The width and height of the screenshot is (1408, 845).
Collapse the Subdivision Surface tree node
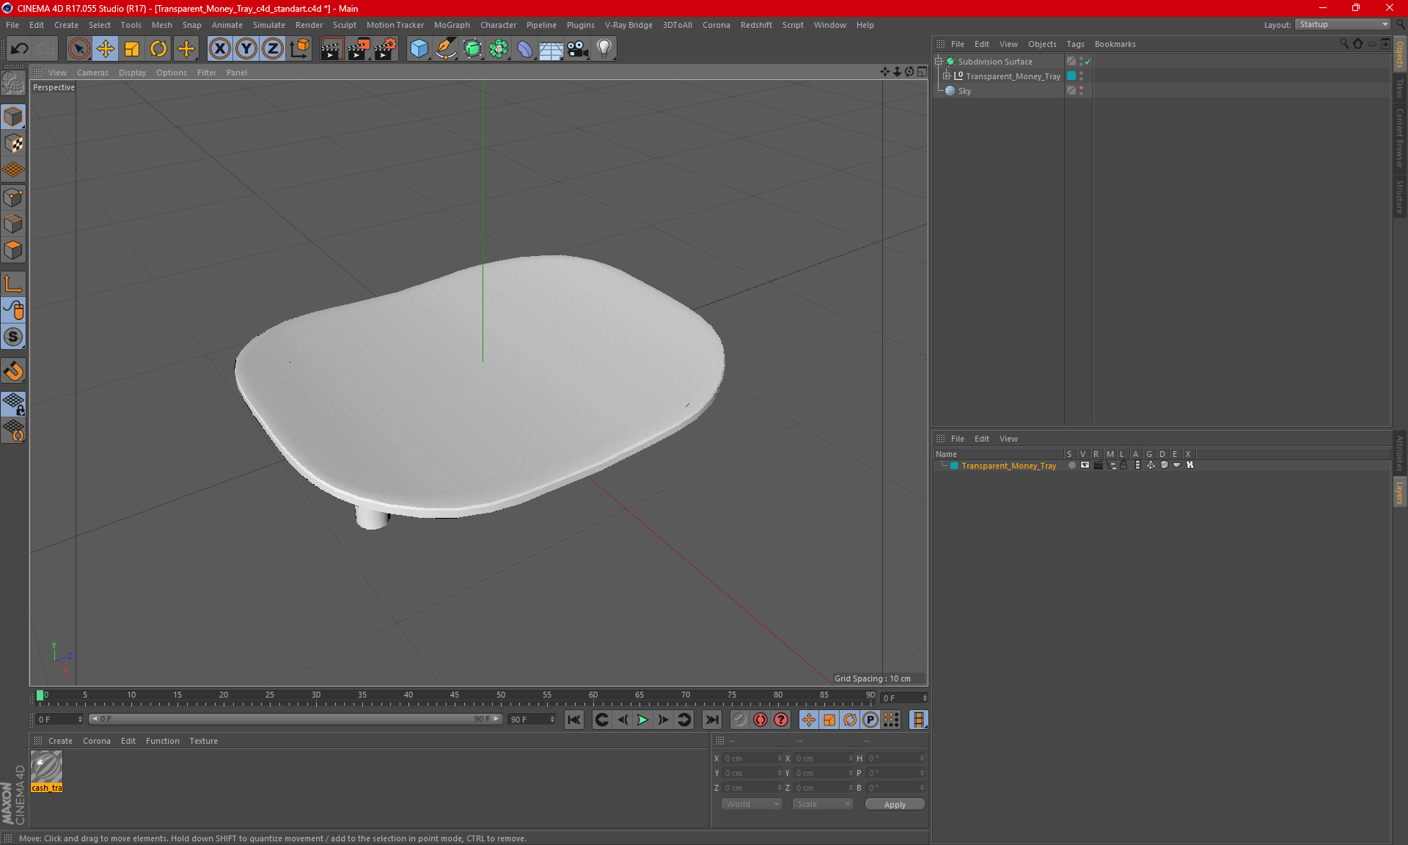938,62
